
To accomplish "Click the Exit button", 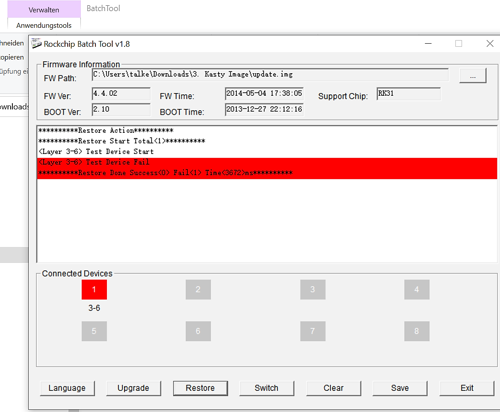I will click(467, 388).
